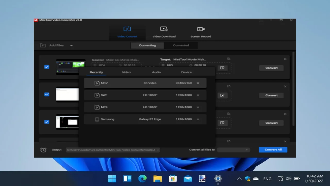Convert the third video file
The height and width of the screenshot is (186, 330).
pyautogui.click(x=271, y=123)
